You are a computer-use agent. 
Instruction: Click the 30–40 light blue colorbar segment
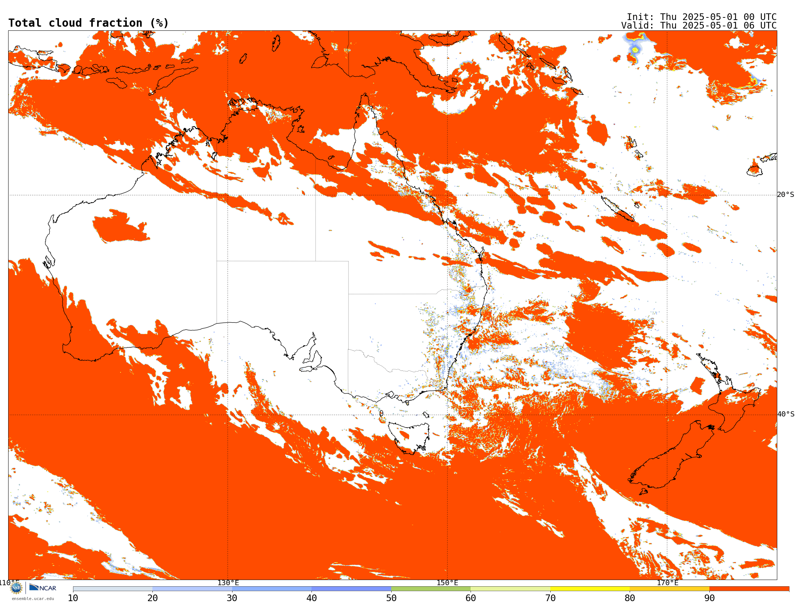coord(272,589)
